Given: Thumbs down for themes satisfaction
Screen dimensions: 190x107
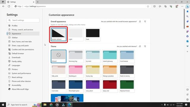Looking at the screenshot, I should click(x=145, y=46).
